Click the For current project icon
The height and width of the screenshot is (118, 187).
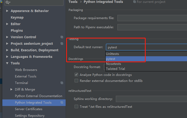coord(134,2)
